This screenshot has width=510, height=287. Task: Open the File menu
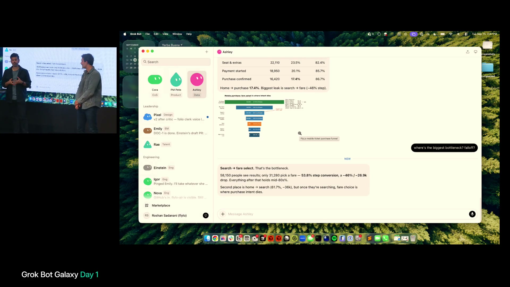coord(147,34)
